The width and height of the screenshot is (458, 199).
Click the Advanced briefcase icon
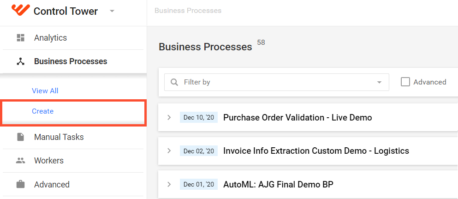coord(20,184)
